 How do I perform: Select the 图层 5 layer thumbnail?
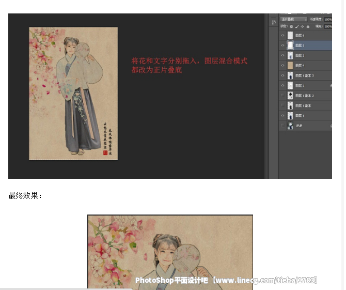(290, 45)
